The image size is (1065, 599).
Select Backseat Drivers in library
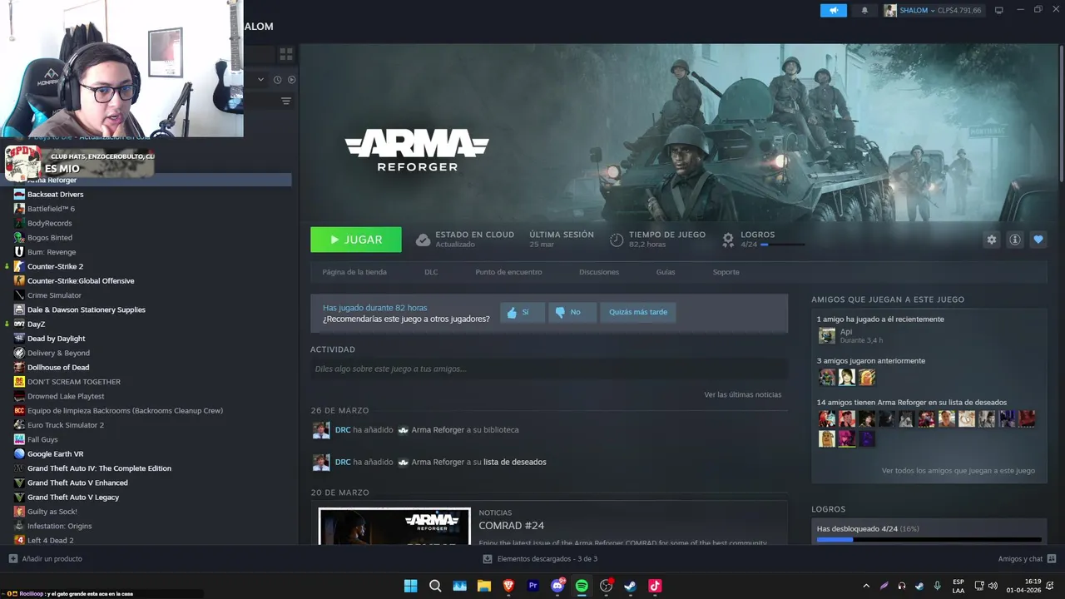55,195
